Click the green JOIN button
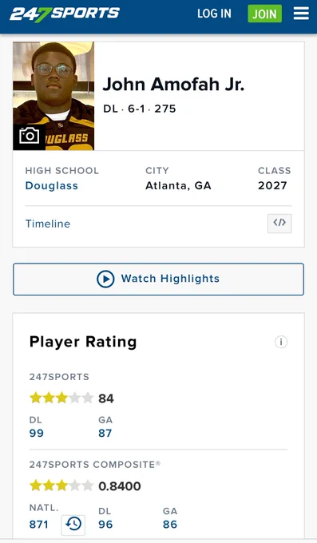This screenshot has height=543, width=317. (x=264, y=14)
